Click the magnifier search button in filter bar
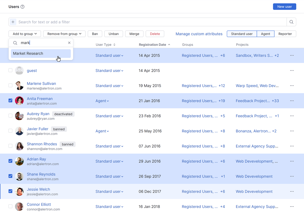Image resolution: width=304 pixels, height=213 pixels. click(x=291, y=22)
